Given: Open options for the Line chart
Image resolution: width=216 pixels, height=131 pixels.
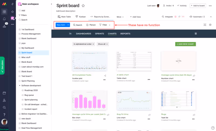Looking at the screenshot, I should click(149, 119).
